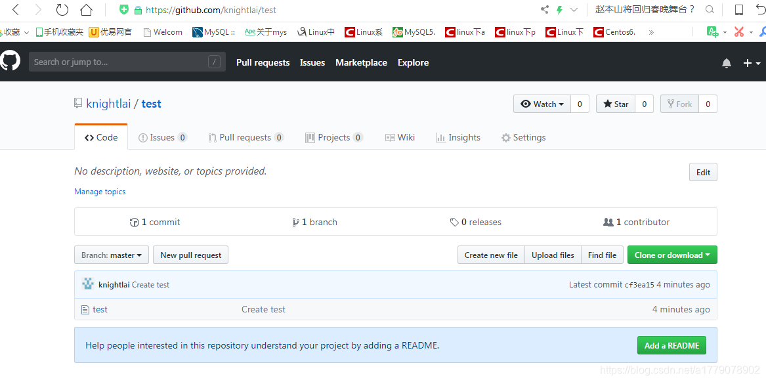
Task: Open notifications bell icon
Action: pos(727,63)
